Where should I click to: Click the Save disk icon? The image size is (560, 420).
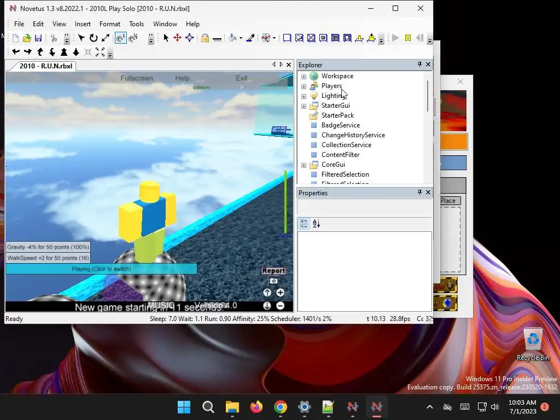point(38,38)
